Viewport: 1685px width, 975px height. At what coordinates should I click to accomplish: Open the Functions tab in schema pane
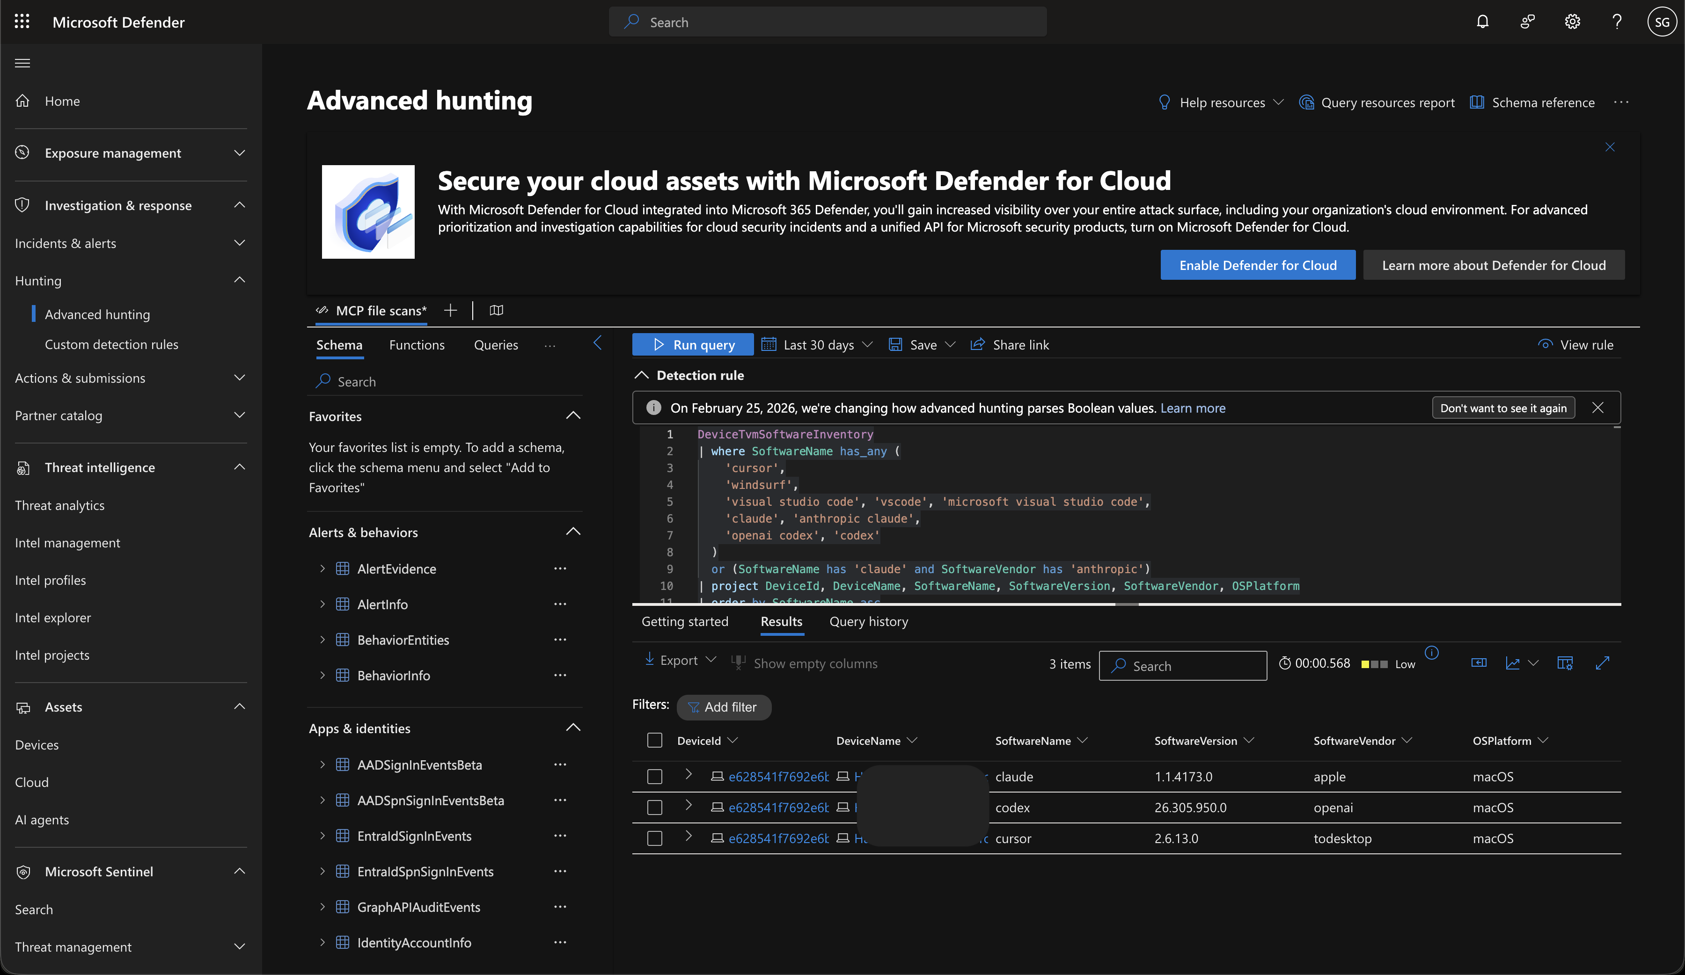pos(417,345)
